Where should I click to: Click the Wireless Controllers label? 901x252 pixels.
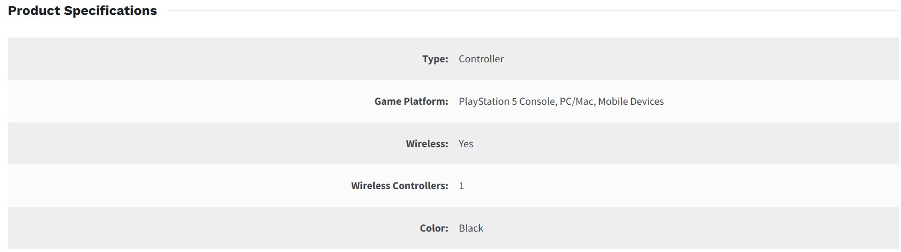click(399, 186)
